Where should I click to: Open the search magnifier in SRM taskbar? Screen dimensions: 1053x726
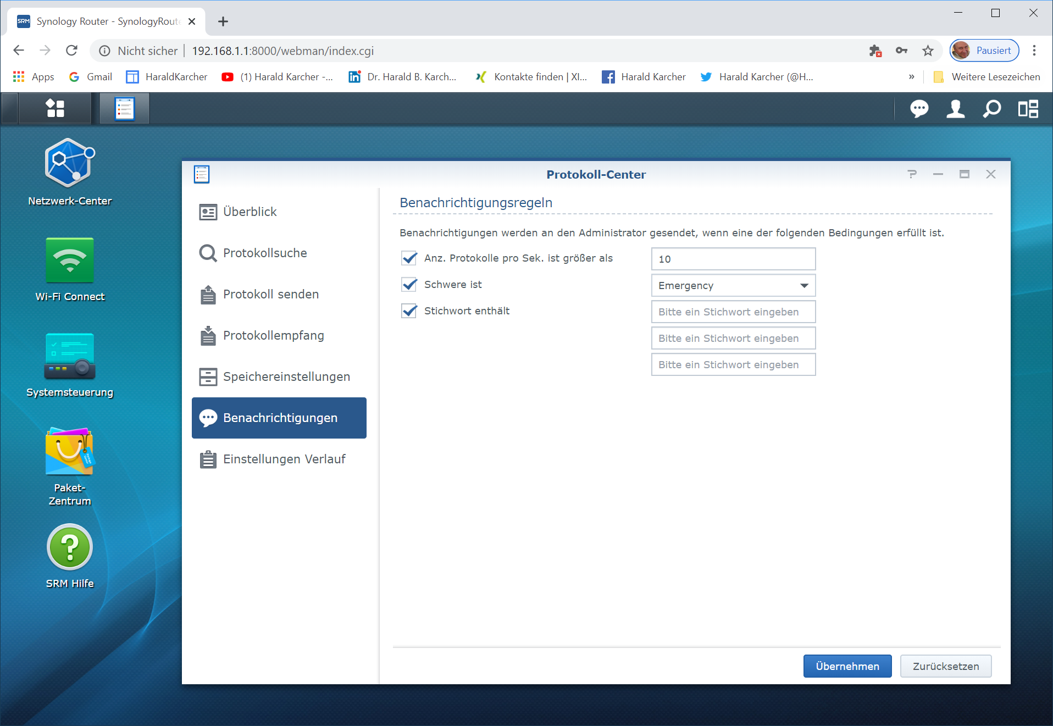991,109
